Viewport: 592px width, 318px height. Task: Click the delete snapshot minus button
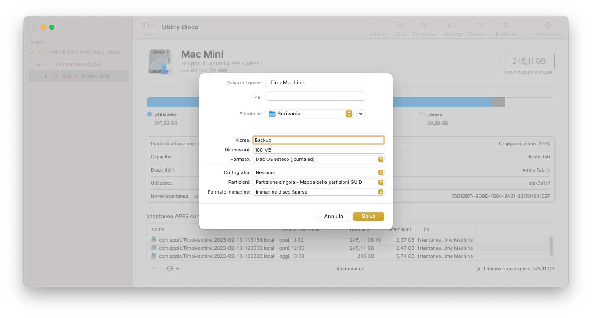tap(153, 269)
